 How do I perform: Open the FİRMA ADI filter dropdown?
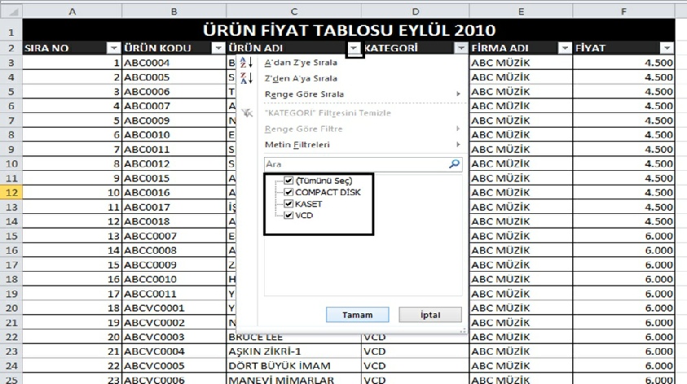click(564, 49)
